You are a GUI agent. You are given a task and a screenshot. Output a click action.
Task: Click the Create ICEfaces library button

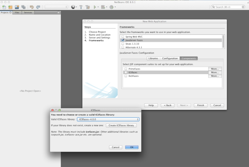click(121, 126)
